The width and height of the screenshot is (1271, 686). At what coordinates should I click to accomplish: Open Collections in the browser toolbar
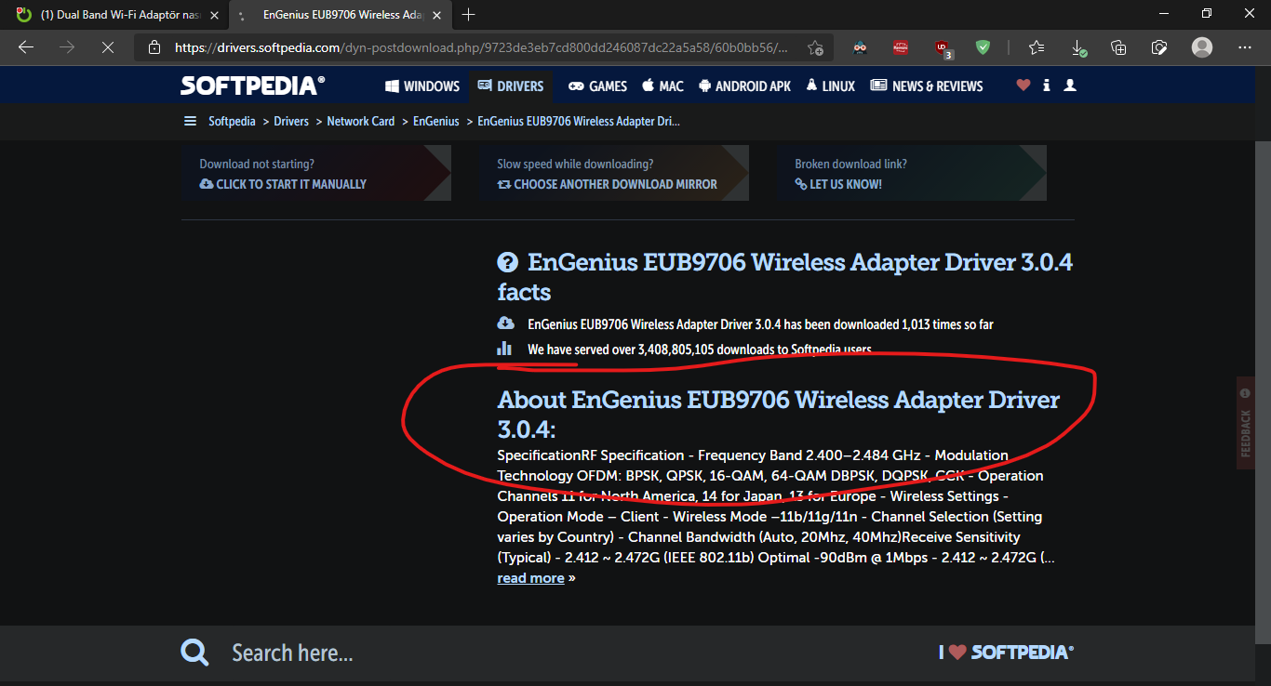(x=1119, y=47)
